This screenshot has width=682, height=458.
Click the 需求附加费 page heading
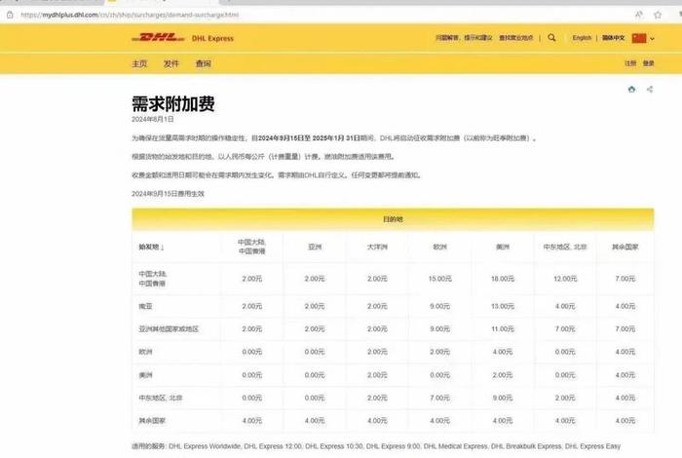173,103
